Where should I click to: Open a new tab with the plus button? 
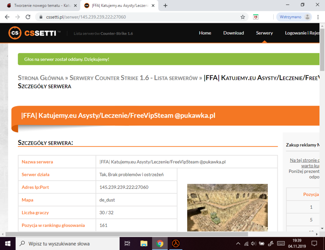coord(165,6)
